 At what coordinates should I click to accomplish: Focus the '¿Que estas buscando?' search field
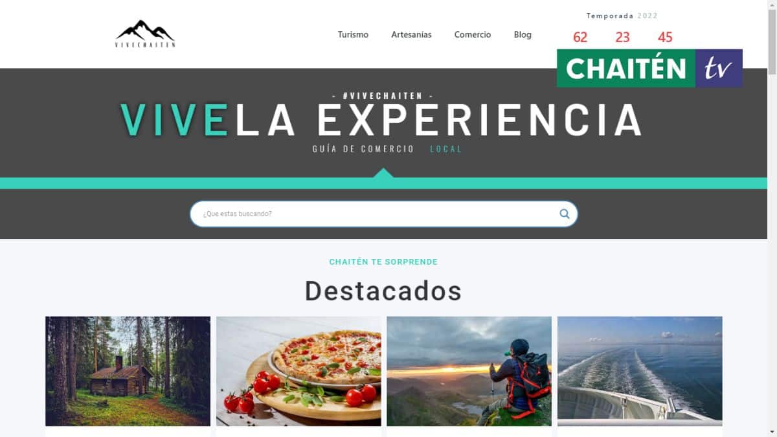tap(383, 214)
